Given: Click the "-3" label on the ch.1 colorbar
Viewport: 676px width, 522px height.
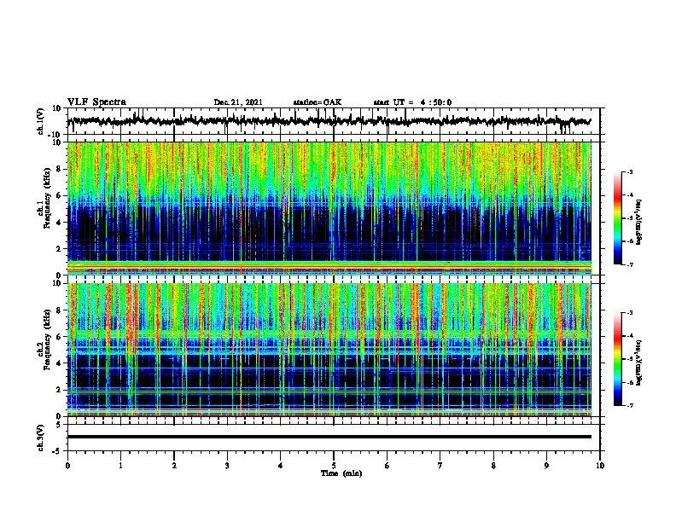Looking at the screenshot, I should tap(629, 172).
